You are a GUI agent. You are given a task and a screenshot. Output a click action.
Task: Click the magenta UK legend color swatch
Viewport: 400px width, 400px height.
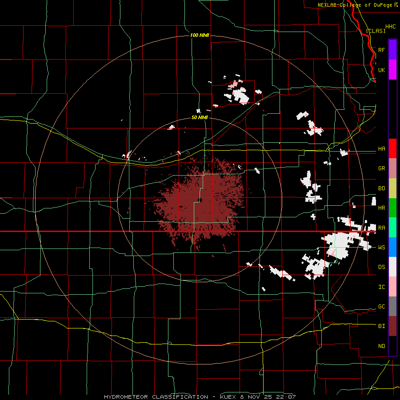(392, 70)
